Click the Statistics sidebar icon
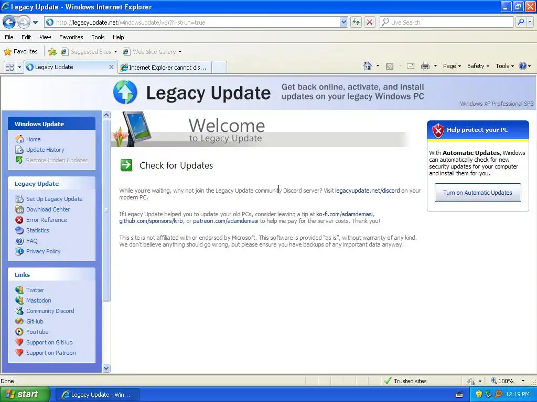Screen dimensions: 537x402 pos(19,230)
